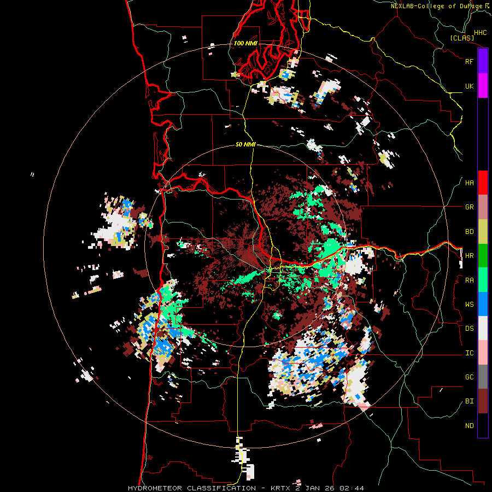Viewport: 492px width, 492px height.
Task: Choose the DS white legend swatch
Action: point(483,328)
